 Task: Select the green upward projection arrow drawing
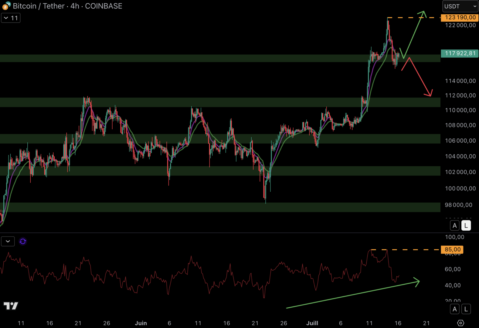coord(413,35)
